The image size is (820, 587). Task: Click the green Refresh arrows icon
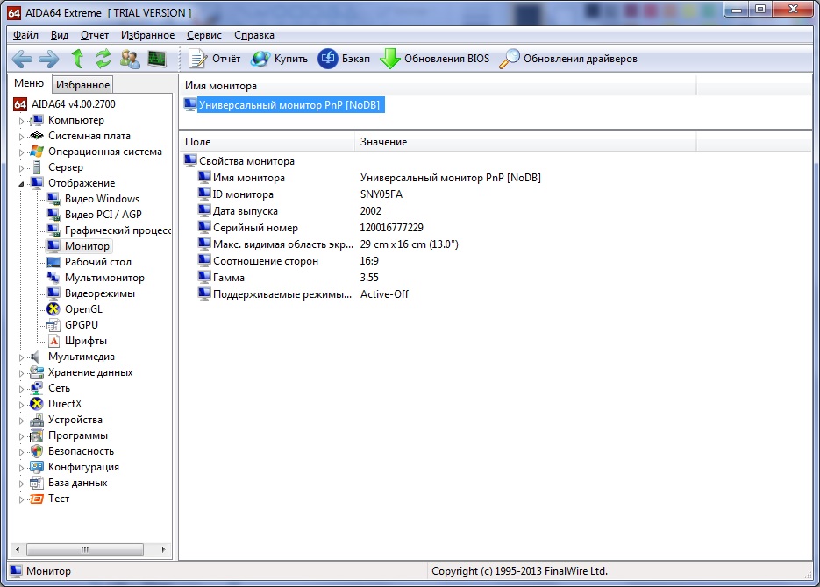pos(103,59)
